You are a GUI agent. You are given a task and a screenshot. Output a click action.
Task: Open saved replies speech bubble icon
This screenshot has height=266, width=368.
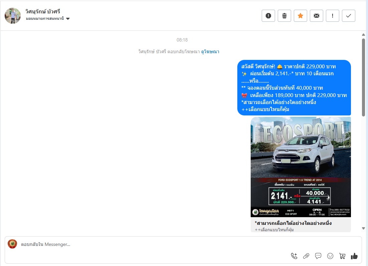[x=318, y=256]
